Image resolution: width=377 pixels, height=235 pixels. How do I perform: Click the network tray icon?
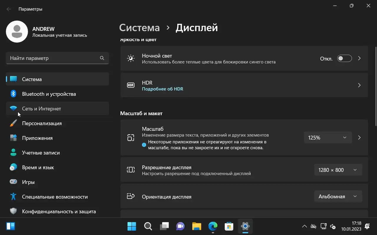click(x=323, y=226)
